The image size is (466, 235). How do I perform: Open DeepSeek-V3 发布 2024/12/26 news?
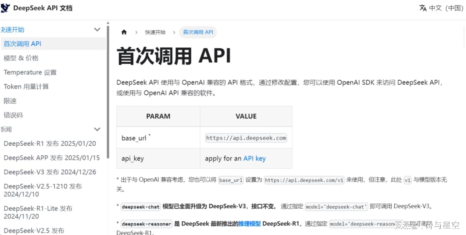(x=50, y=172)
